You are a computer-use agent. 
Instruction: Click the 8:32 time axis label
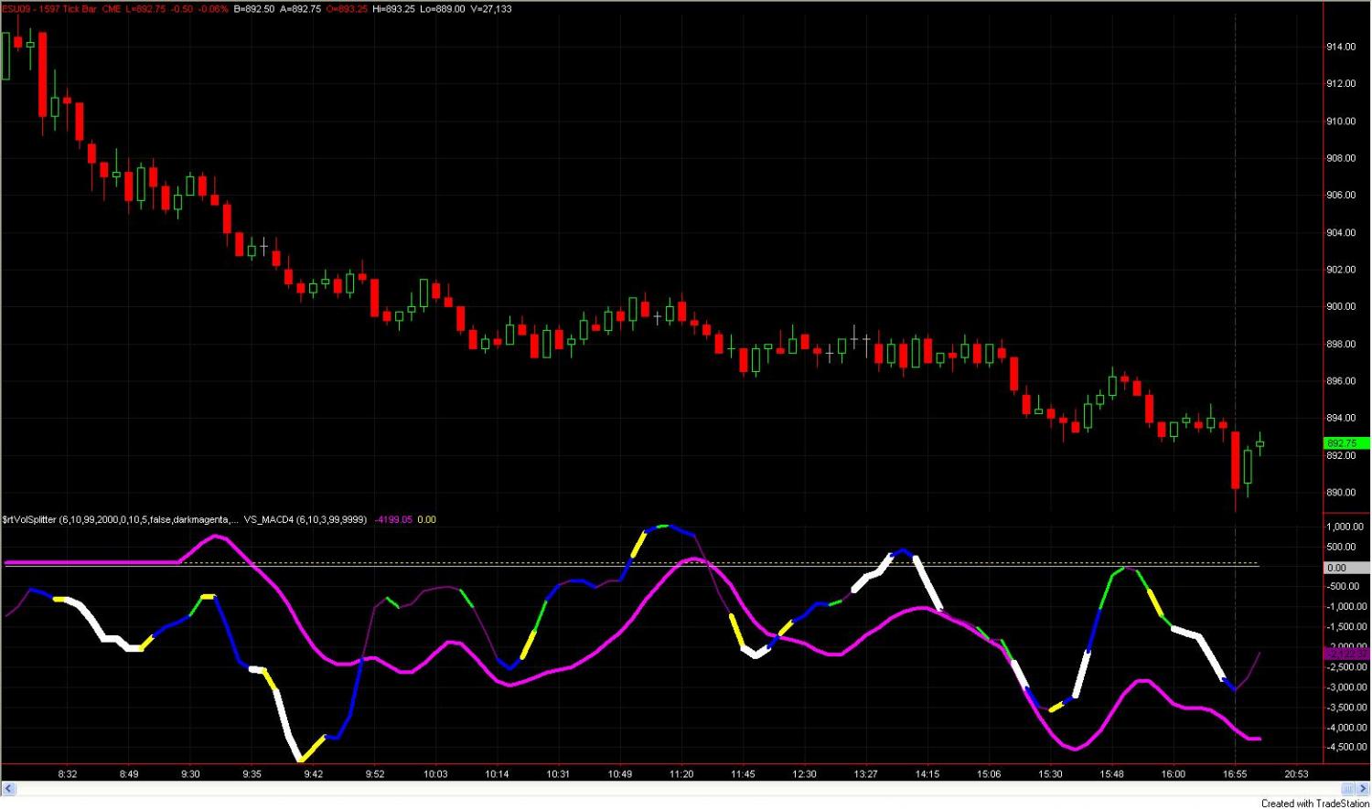tap(67, 774)
